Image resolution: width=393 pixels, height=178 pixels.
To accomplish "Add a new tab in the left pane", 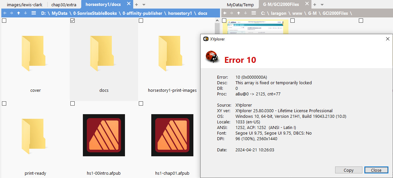I will (136, 5).
